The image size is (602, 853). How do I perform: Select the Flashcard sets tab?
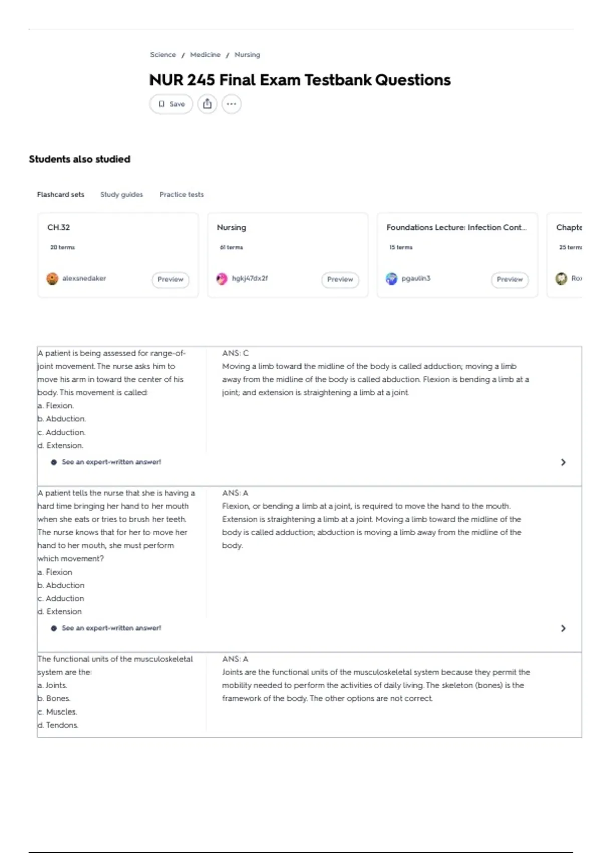click(x=61, y=194)
